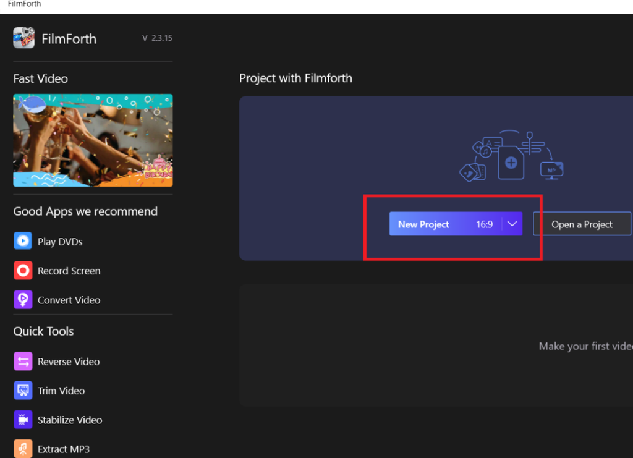
Task: Select the Extract MP3 text label
Action: click(x=64, y=449)
